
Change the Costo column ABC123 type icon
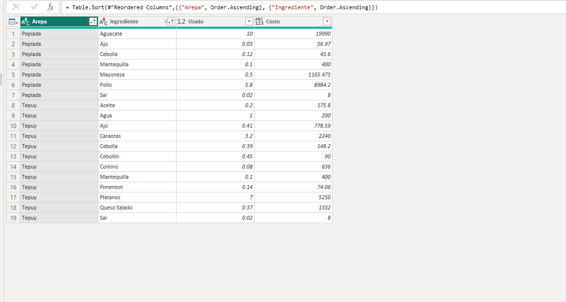coord(259,21)
